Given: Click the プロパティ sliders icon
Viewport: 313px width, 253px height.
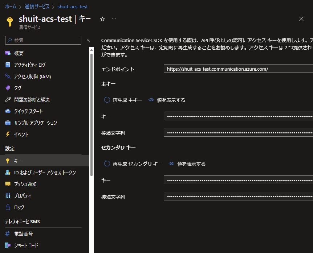Looking at the screenshot, I should pyautogui.click(x=8, y=196).
